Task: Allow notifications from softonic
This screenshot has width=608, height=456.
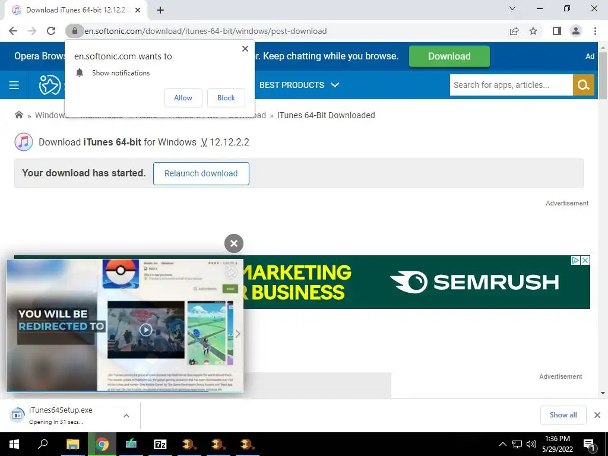Action: 183,98
